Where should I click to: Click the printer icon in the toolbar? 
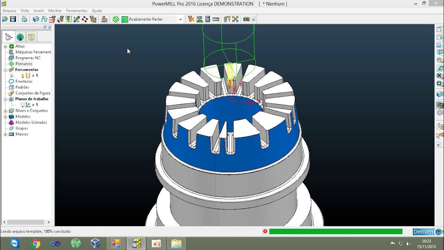tap(24, 19)
